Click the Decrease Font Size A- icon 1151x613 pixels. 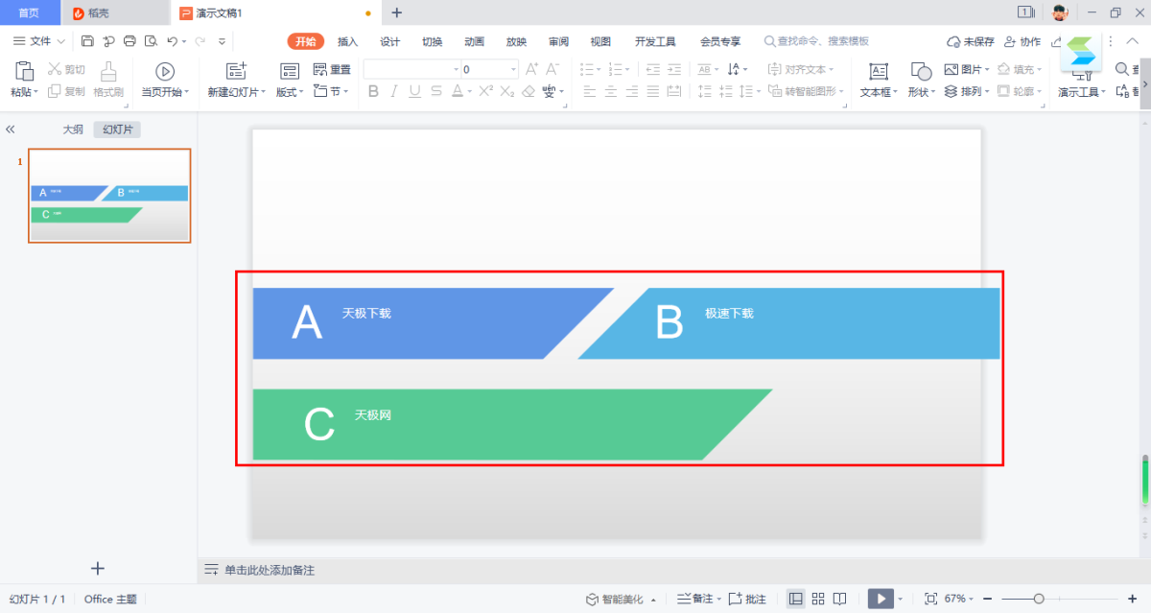point(552,69)
